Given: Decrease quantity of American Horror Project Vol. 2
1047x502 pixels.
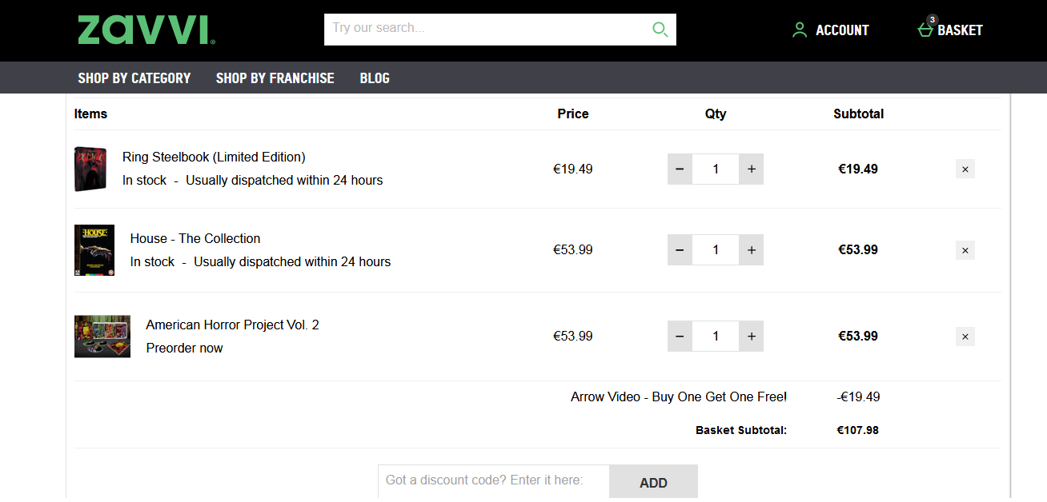Looking at the screenshot, I should pyautogui.click(x=680, y=336).
